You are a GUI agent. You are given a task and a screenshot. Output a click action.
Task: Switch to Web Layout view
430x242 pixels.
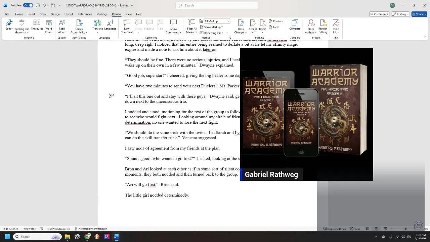[x=385, y=229]
